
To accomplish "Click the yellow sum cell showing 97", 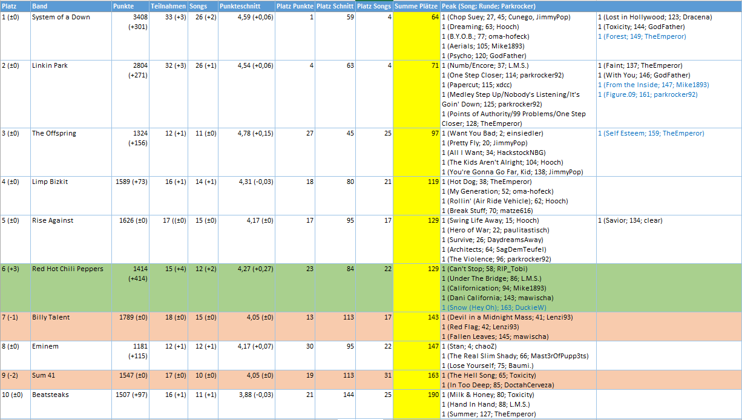I will 416,153.
